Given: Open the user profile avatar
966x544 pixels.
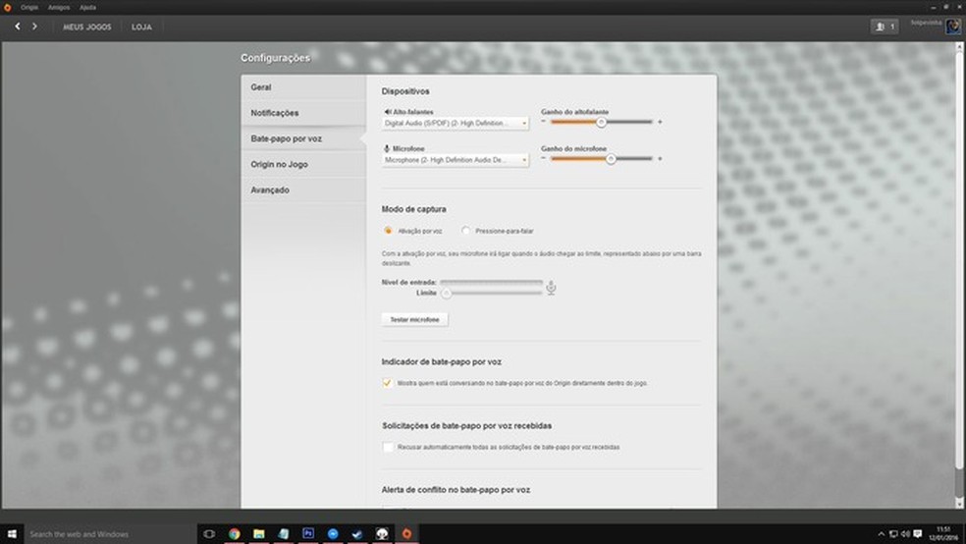Looking at the screenshot, I should pyautogui.click(x=952, y=27).
